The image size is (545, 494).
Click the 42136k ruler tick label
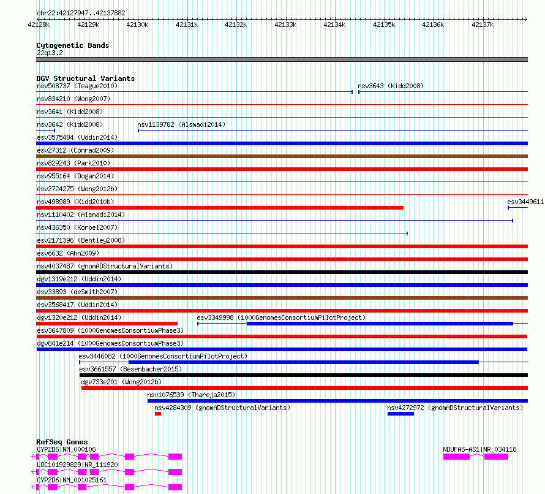point(433,25)
